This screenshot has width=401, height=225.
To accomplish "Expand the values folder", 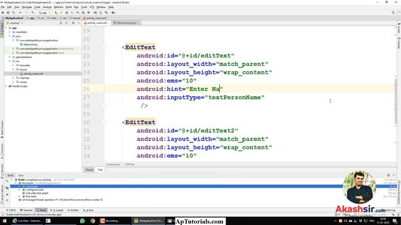I will (x=13, y=82).
